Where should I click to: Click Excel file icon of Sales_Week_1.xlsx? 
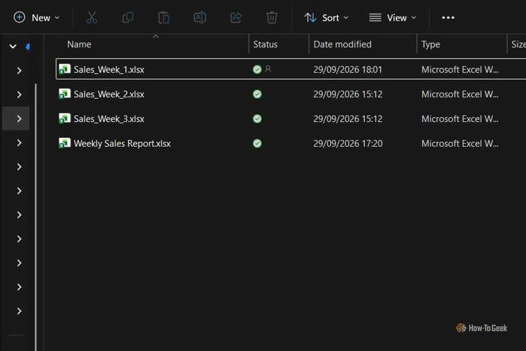(x=64, y=69)
